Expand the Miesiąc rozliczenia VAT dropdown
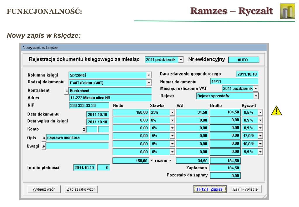The height and width of the screenshot is (207, 299). [256, 89]
